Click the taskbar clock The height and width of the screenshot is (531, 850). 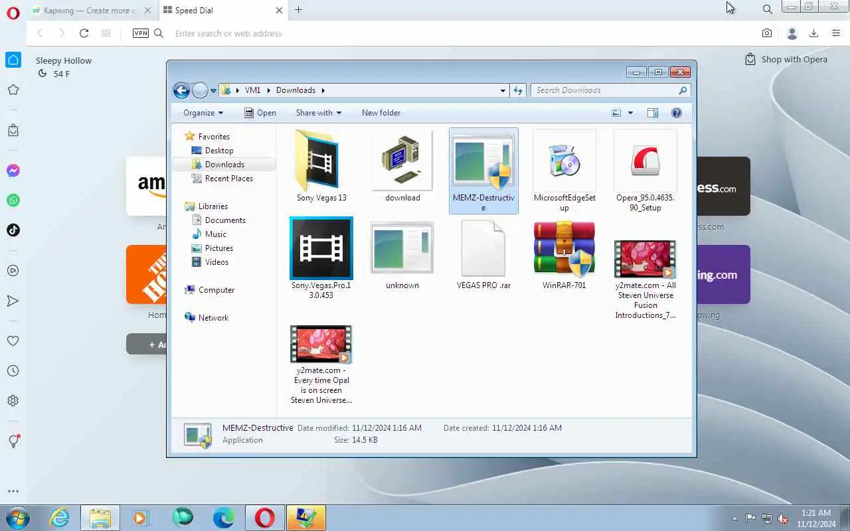pos(816,518)
